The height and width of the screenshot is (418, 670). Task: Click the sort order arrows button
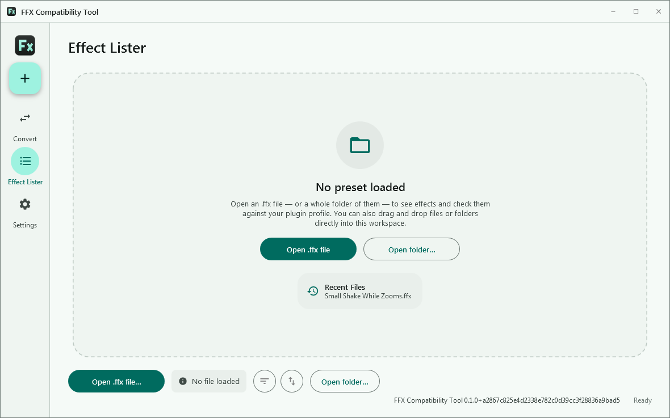pos(292,381)
